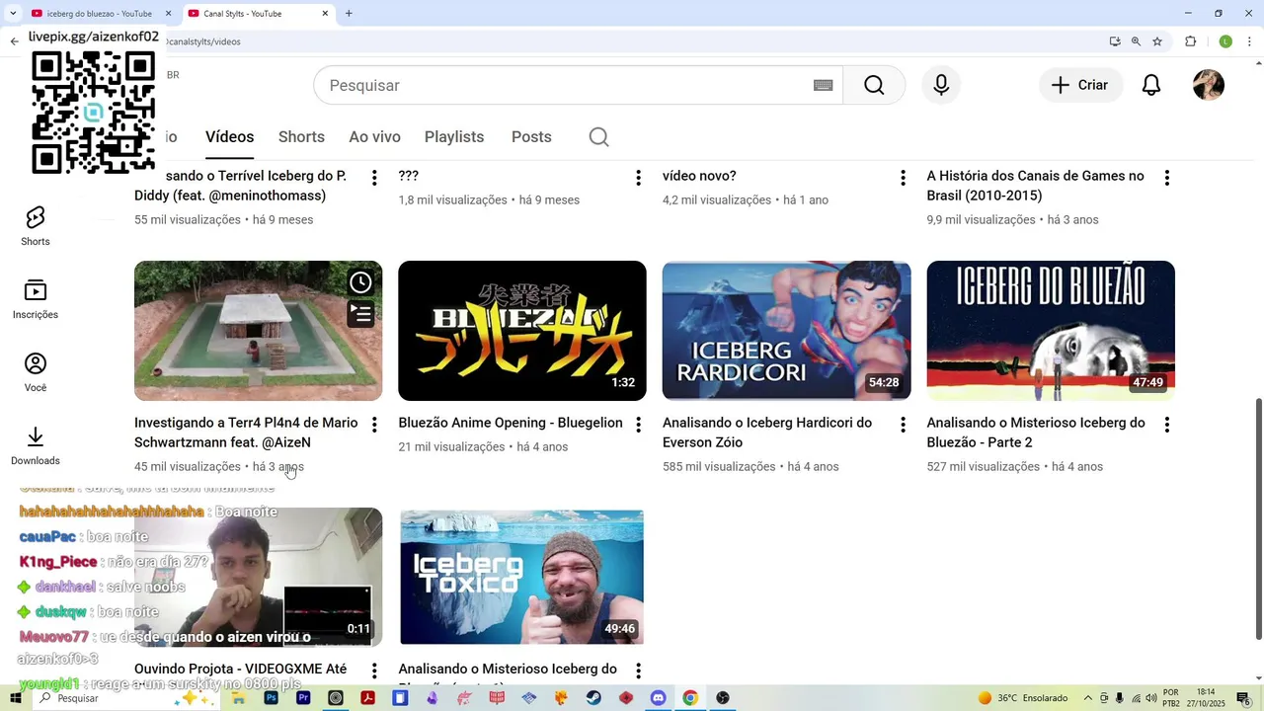1264x711 pixels.
Task: Open options for Bluezão Anime Opening
Action: 638,425
